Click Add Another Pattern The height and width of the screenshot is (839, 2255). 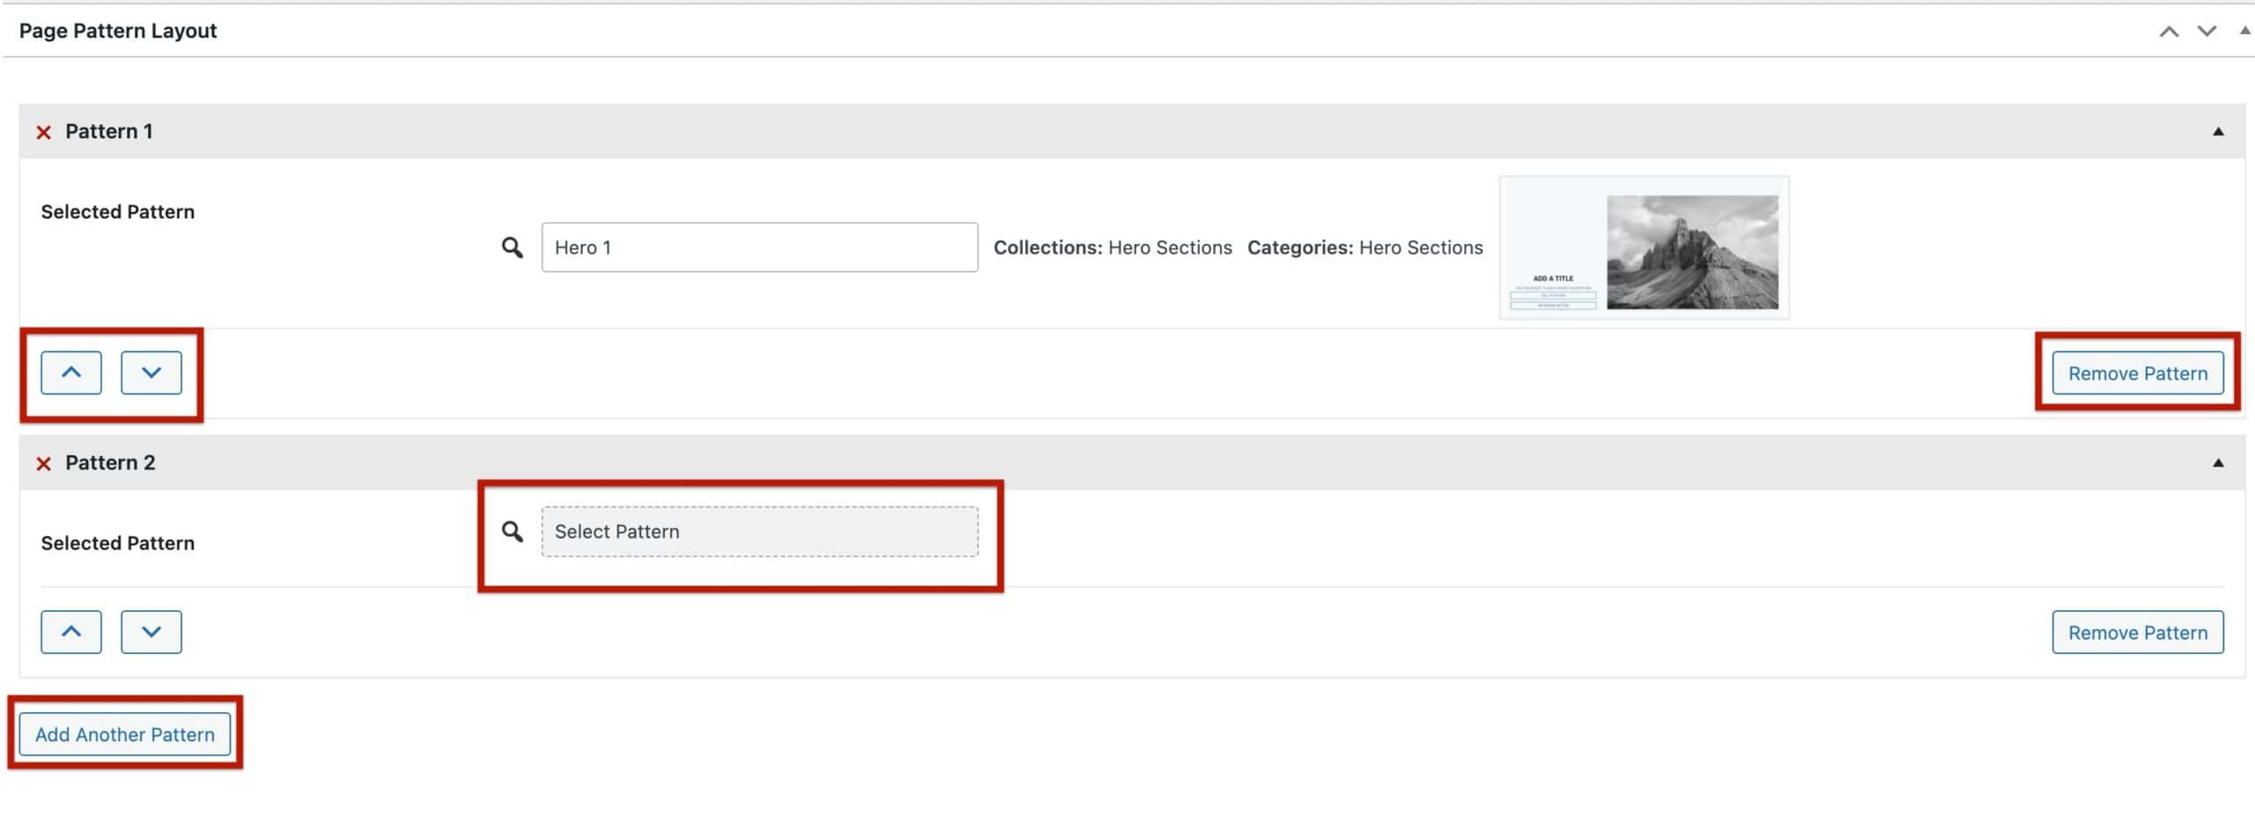(125, 734)
